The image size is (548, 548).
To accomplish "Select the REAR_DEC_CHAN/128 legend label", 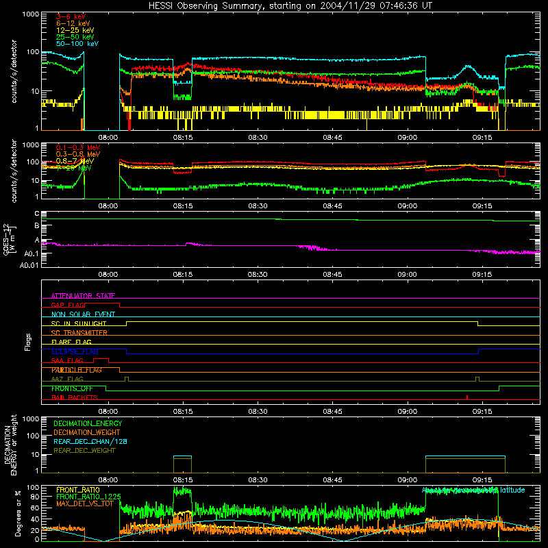I will (90, 441).
